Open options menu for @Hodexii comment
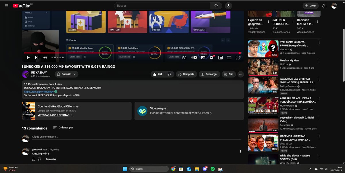 click(240, 151)
